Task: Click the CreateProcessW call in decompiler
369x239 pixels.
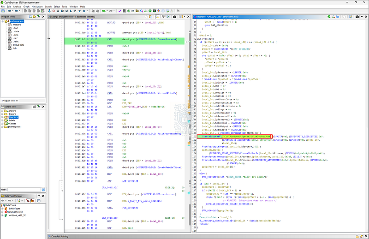Action: coord(211,136)
